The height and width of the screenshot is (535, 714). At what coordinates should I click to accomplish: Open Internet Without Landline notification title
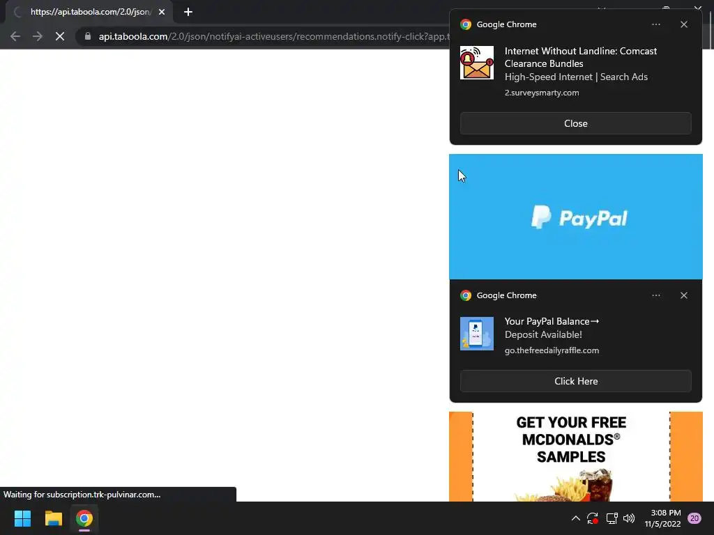(581, 57)
